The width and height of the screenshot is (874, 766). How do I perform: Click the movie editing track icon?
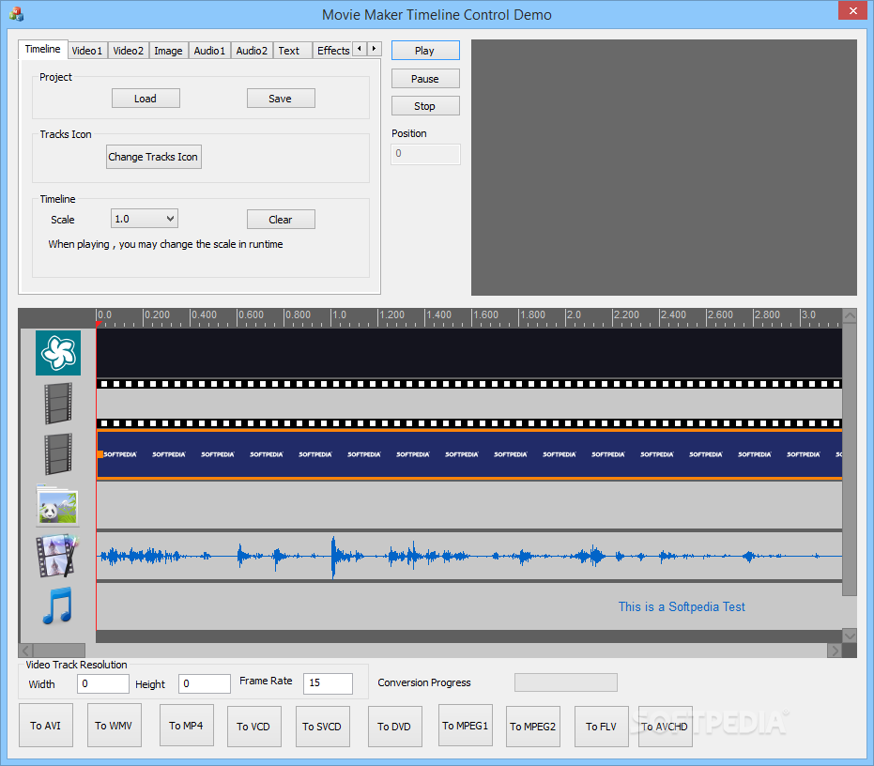tap(58, 556)
